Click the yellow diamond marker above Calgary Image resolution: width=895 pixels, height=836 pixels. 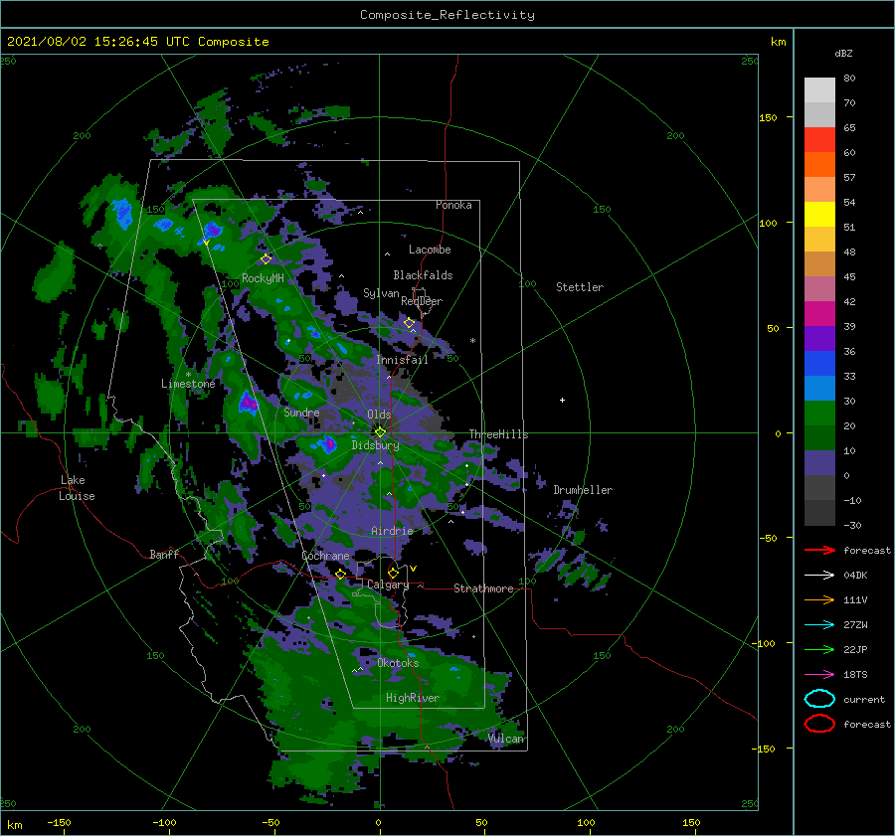(393, 573)
